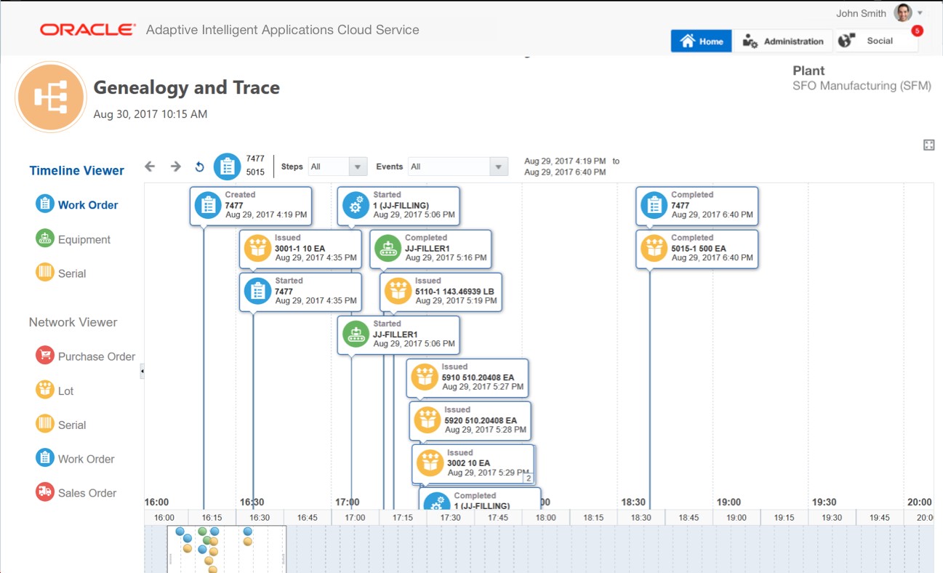Select the Work Order timeline viewer icon
The height and width of the screenshot is (573, 943).
45,204
